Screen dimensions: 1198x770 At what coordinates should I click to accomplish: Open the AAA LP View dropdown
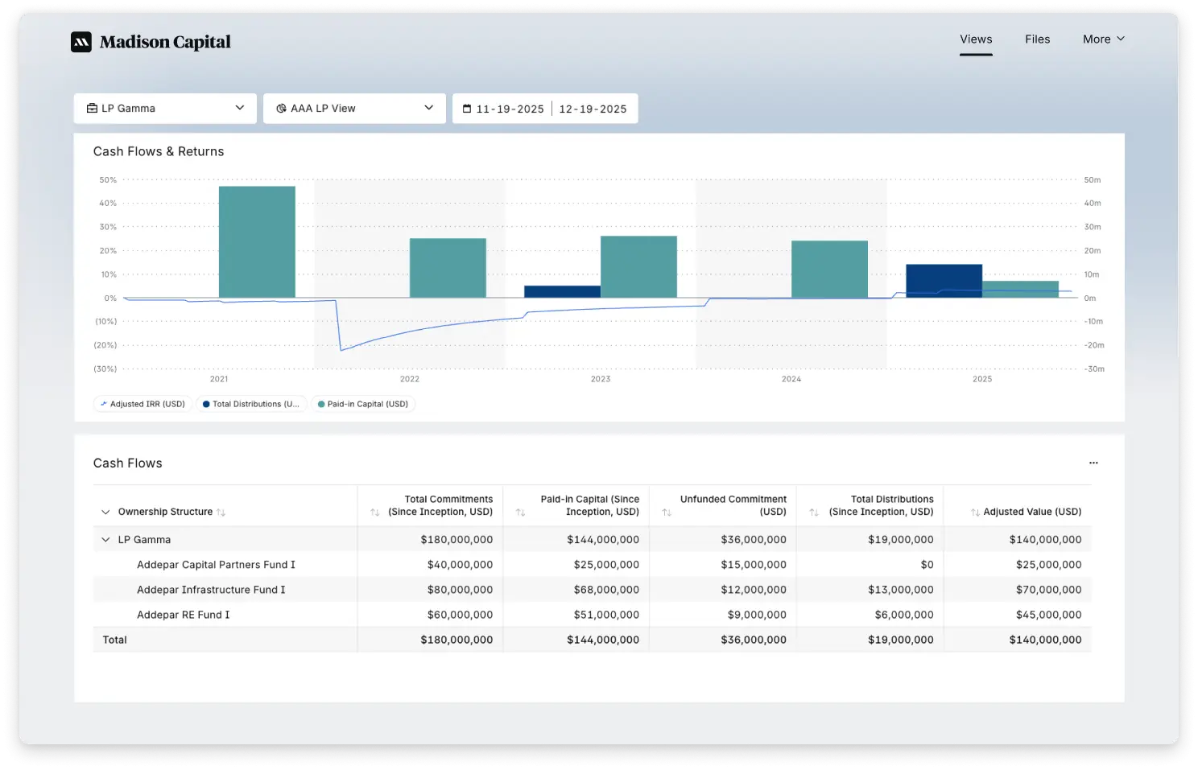(x=354, y=109)
